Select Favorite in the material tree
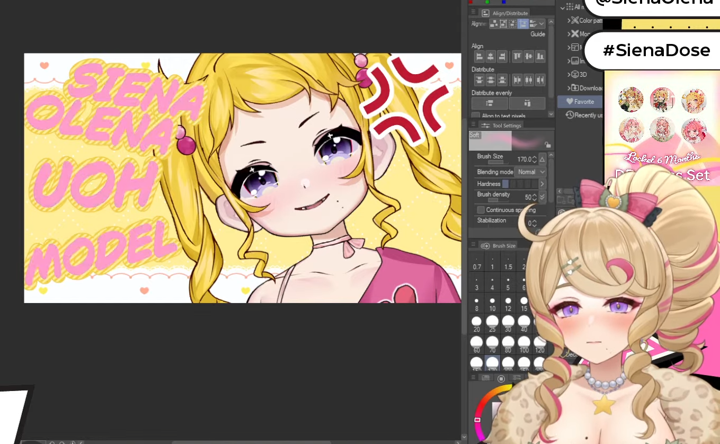Viewport: 720px width, 444px height. 580,102
